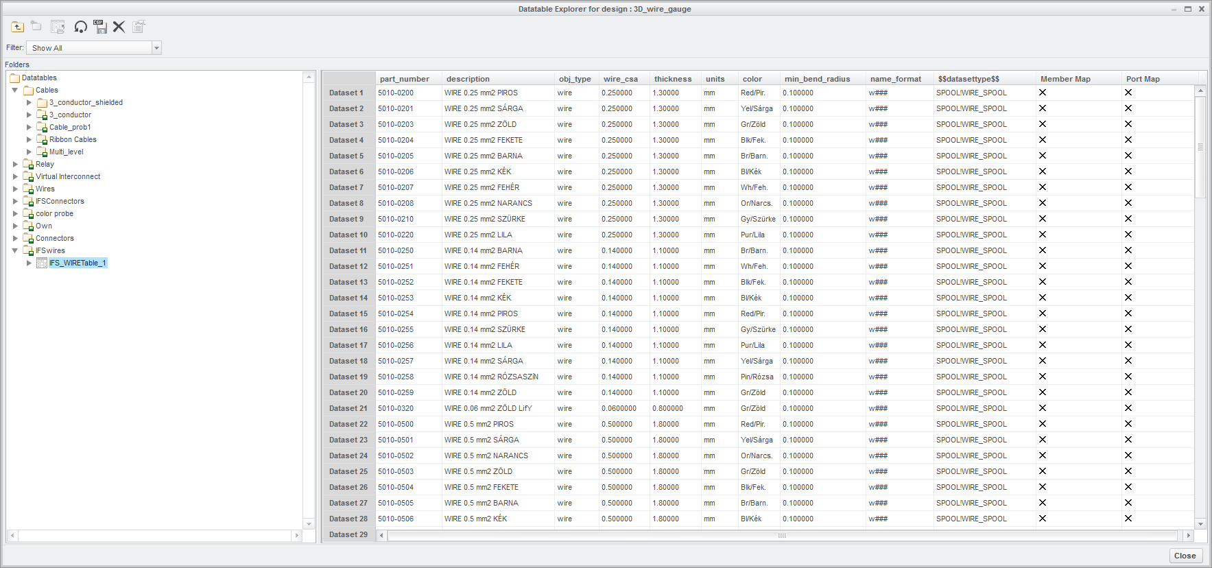The height and width of the screenshot is (568, 1212).
Task: Click the Folders panel label
Action: pos(17,64)
